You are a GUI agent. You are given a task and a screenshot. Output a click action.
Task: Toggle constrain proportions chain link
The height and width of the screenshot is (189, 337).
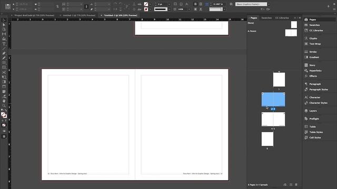tap(57, 7)
